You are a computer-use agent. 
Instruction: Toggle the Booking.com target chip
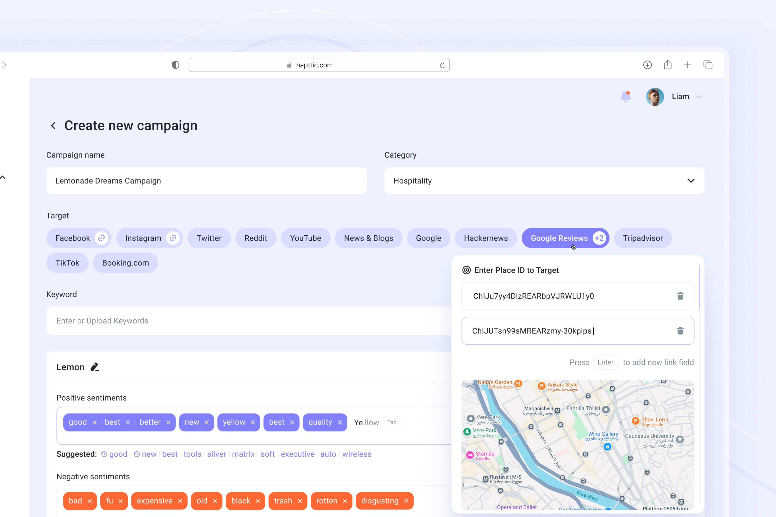coord(125,263)
